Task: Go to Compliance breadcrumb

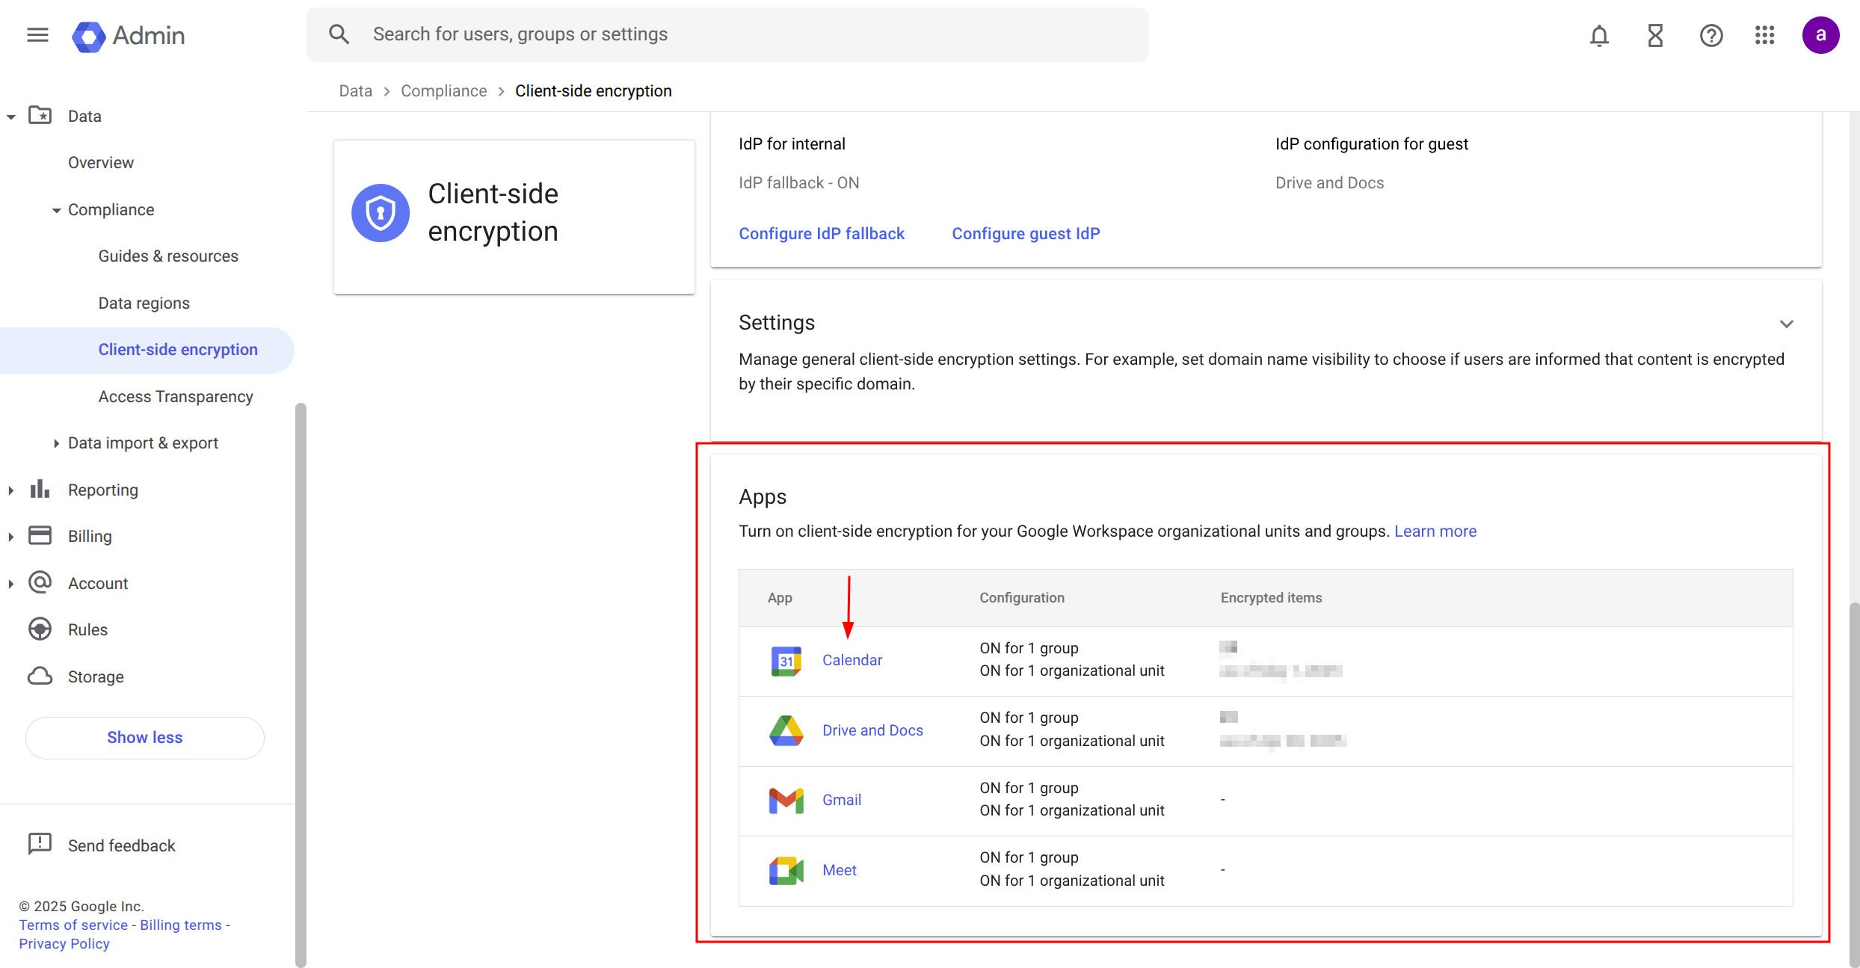Action: tap(443, 90)
